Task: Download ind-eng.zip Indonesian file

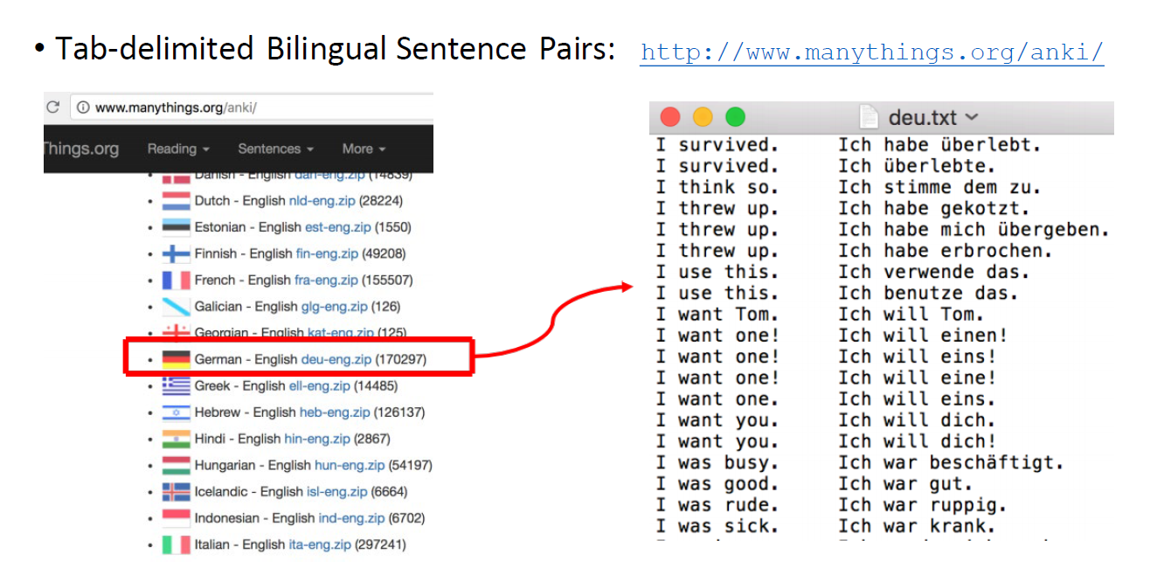Action: click(350, 518)
